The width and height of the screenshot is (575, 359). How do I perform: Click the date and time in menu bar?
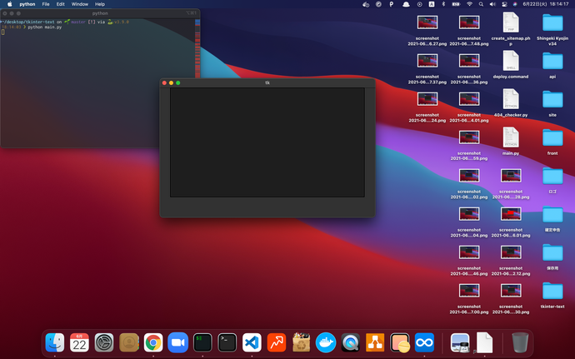[546, 4]
